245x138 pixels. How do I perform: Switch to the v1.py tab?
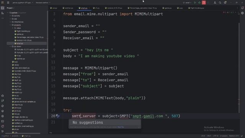point(96,8)
